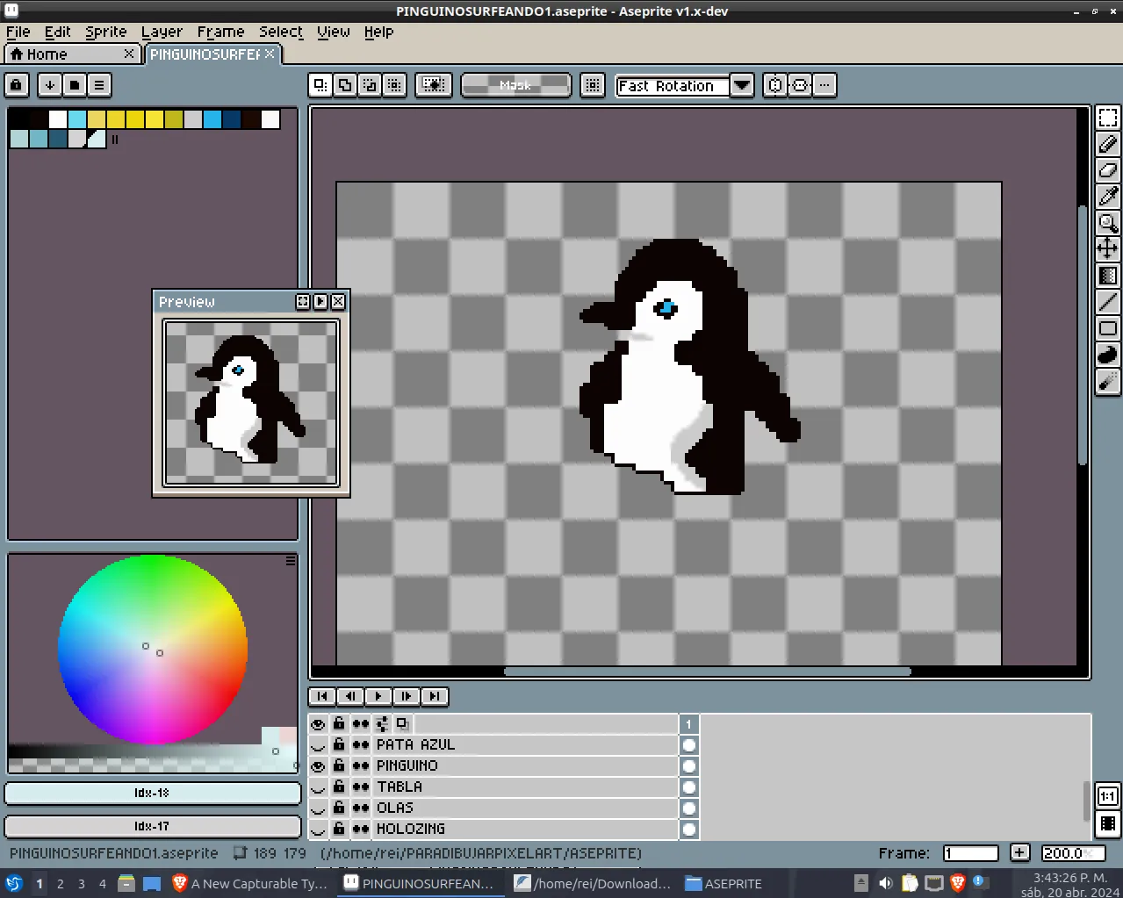Click the onion skin icon in timeline header
This screenshot has width=1123, height=898.
click(x=402, y=723)
